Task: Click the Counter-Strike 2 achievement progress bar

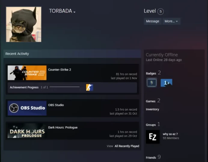Action: (x=65, y=87)
